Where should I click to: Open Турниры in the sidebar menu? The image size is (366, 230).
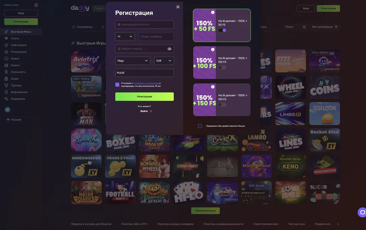tap(16, 85)
